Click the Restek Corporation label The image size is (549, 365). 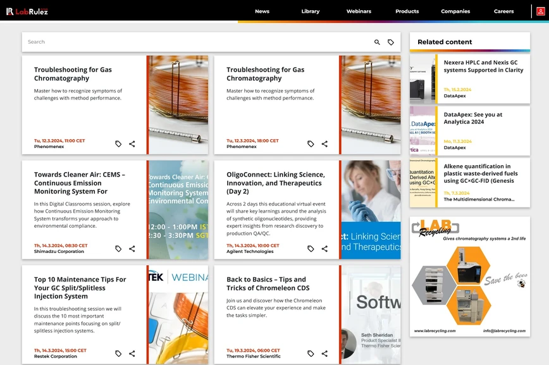coord(55,356)
